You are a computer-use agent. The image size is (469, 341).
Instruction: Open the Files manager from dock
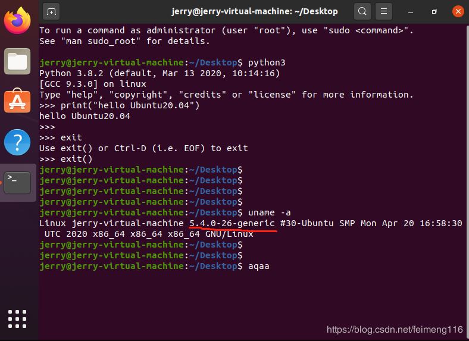[17, 61]
